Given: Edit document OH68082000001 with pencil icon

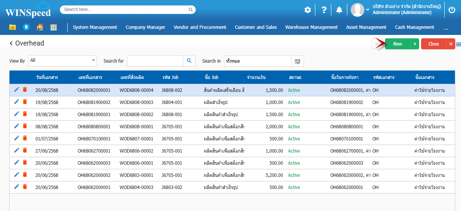Looking at the screenshot, I should click(x=16, y=90).
